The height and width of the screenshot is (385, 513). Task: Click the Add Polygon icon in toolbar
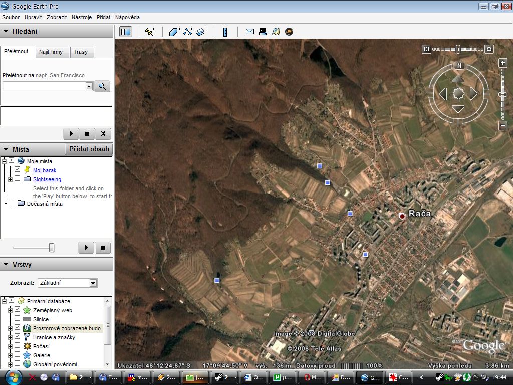point(175,32)
